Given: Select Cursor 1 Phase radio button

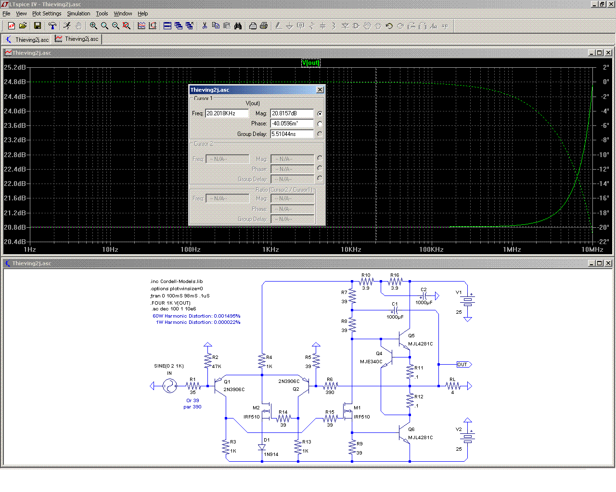Looking at the screenshot, I should (x=320, y=124).
